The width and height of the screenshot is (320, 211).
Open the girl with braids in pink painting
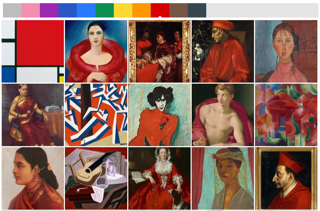click(286, 51)
